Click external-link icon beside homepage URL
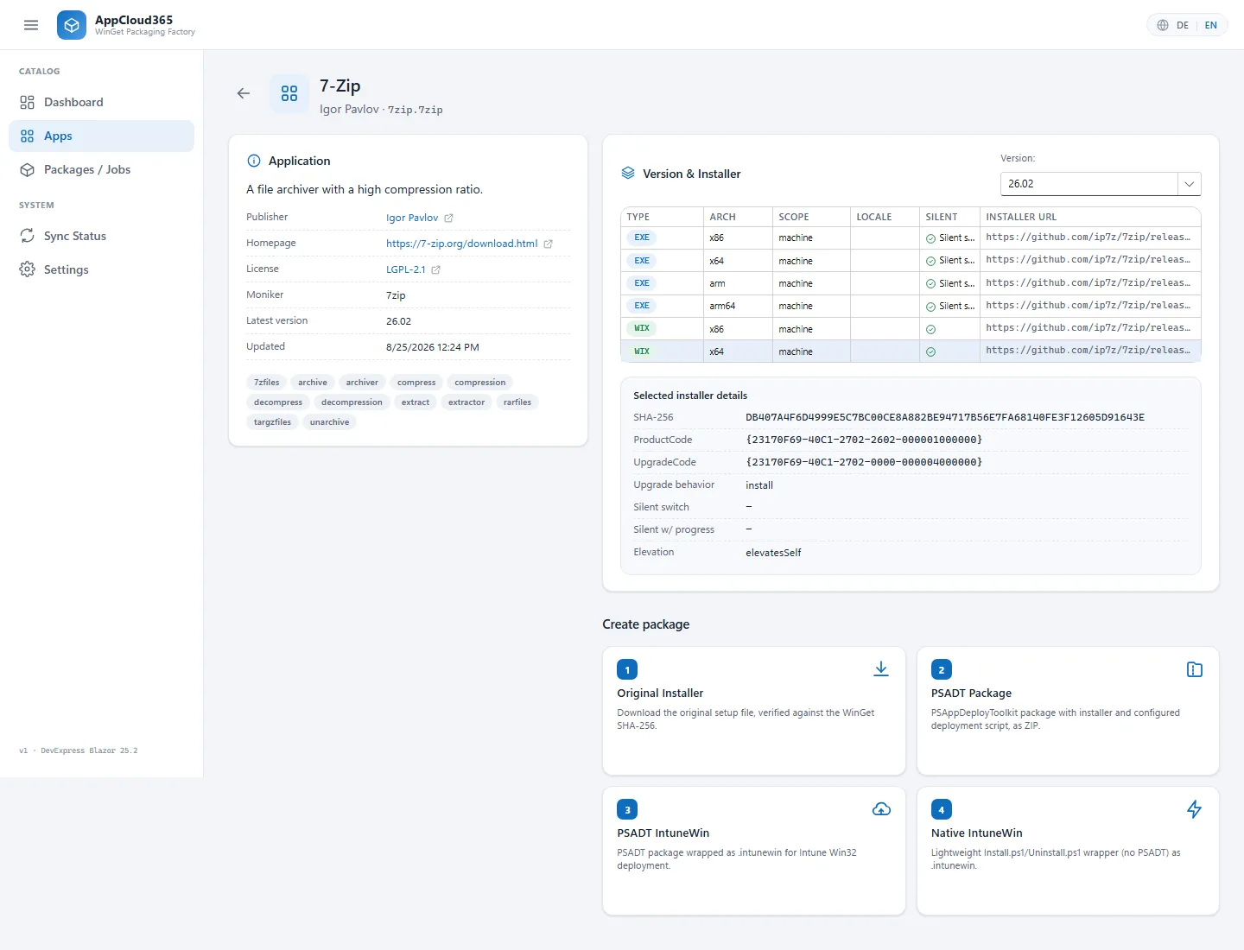Viewport: 1244px width, 950px height. [x=548, y=244]
